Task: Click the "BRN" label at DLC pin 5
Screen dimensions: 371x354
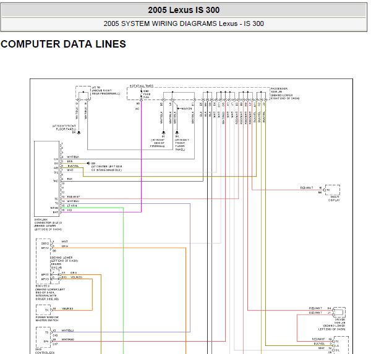Action: [70, 161]
